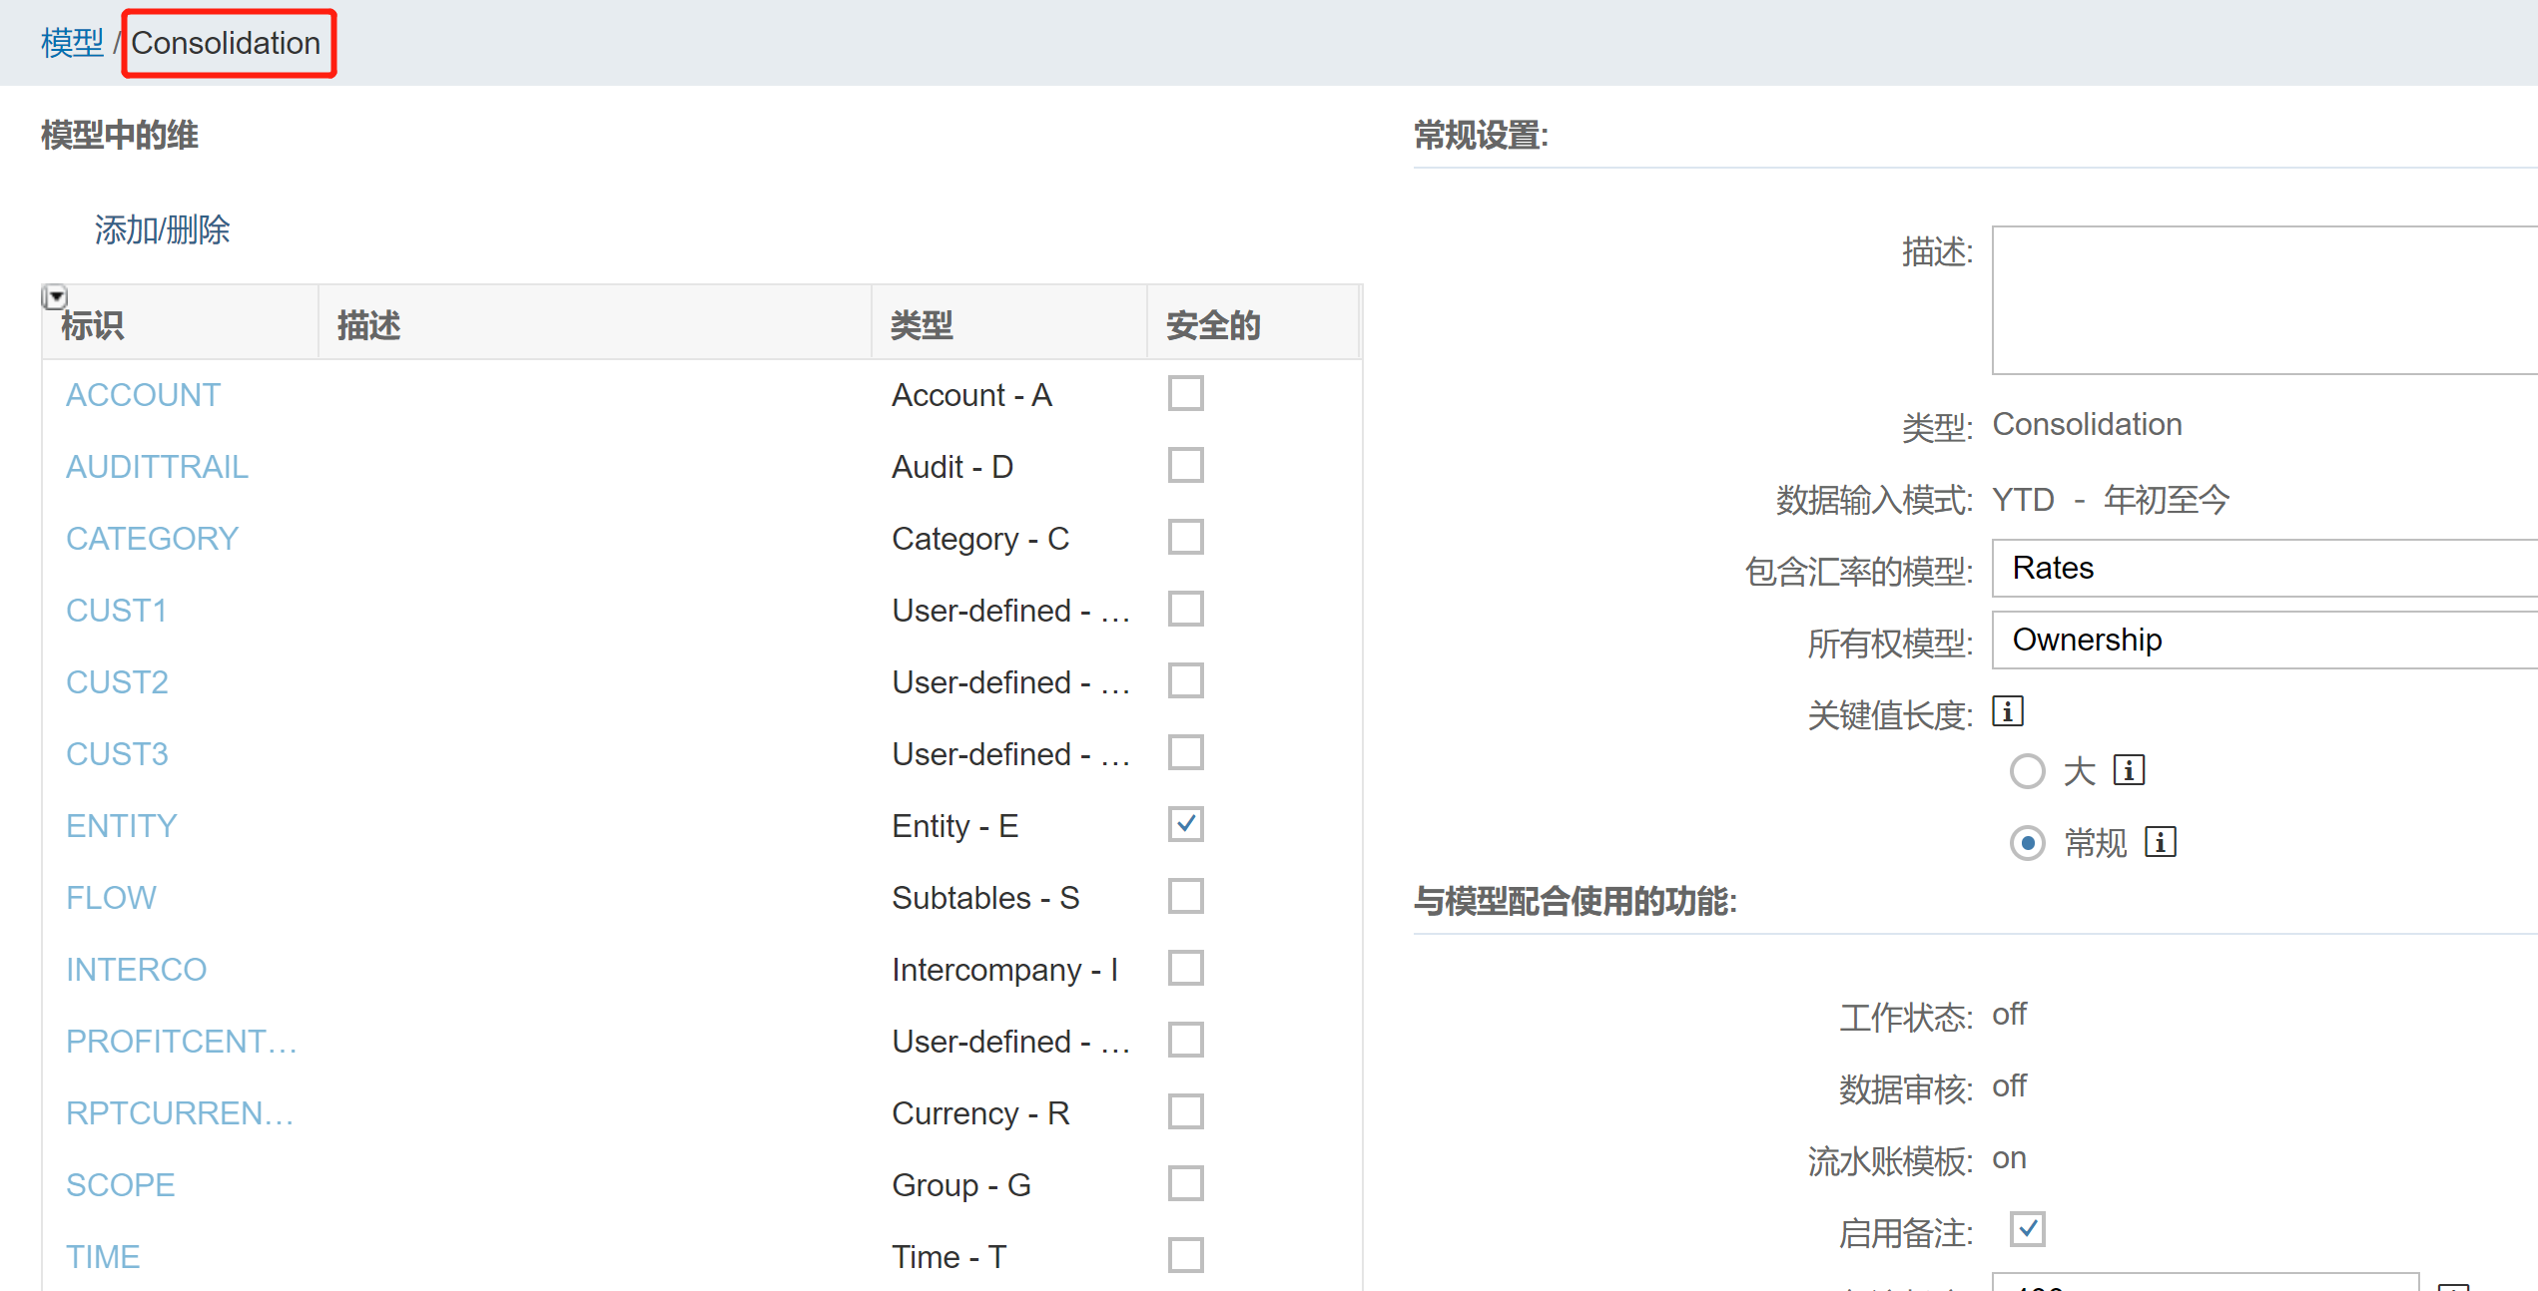Toggle the 启用备注 checkbox

(x=2027, y=1229)
